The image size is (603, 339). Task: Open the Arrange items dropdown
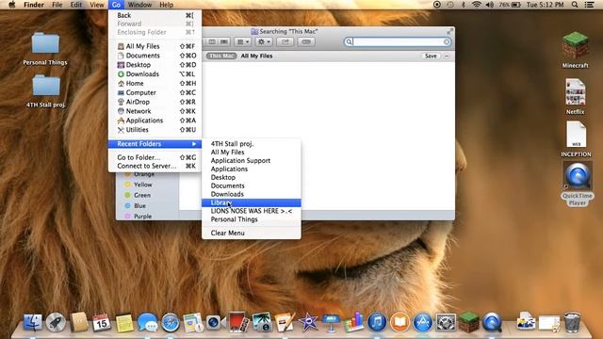pyautogui.click(x=242, y=41)
